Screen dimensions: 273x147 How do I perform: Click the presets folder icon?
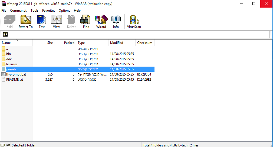(x=4, y=69)
